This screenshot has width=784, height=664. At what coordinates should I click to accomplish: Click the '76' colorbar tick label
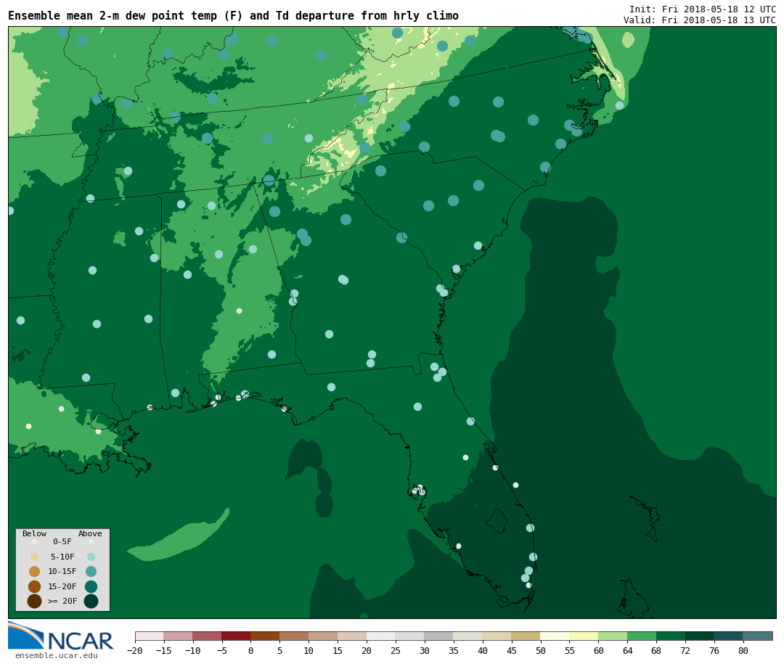click(x=714, y=650)
